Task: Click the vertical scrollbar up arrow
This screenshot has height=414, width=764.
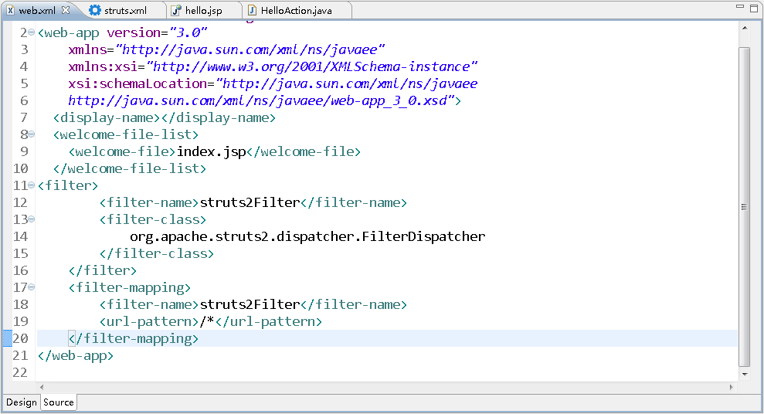Action: [x=745, y=29]
